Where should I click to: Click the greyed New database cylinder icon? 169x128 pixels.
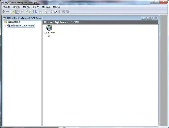(x=59, y=12)
